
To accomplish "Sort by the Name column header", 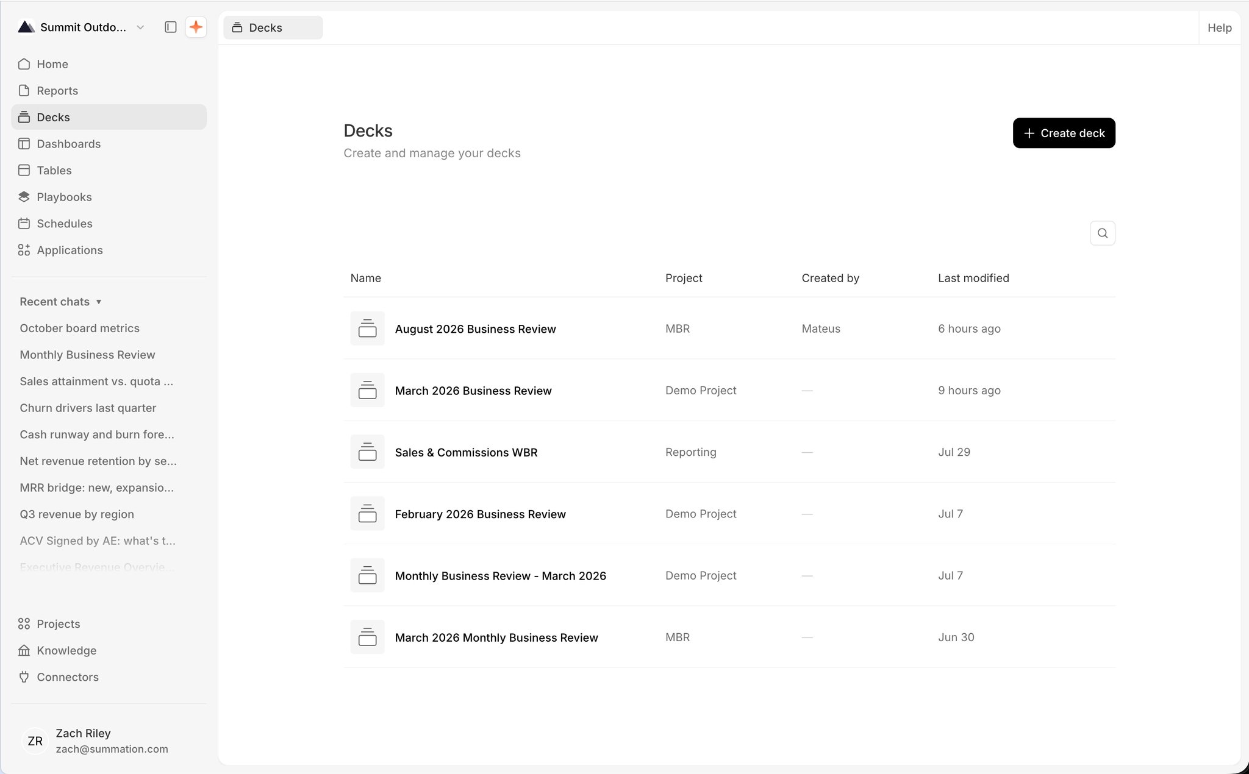I will [x=365, y=278].
